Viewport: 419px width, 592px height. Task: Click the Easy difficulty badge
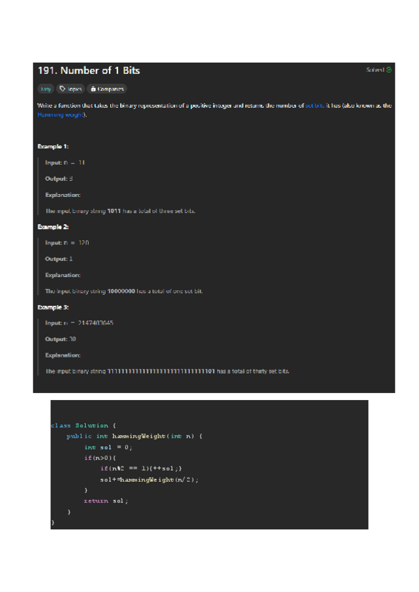pyautogui.click(x=45, y=89)
